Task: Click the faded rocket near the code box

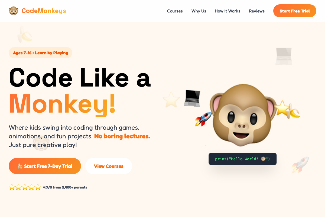Action: pos(300,165)
